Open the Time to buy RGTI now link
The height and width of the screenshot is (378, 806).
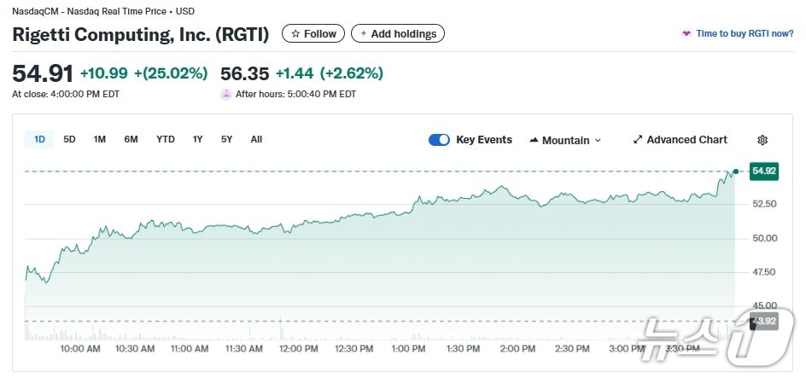click(x=745, y=34)
